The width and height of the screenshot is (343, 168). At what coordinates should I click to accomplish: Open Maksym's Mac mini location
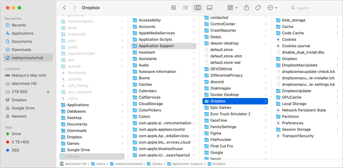(x=28, y=75)
